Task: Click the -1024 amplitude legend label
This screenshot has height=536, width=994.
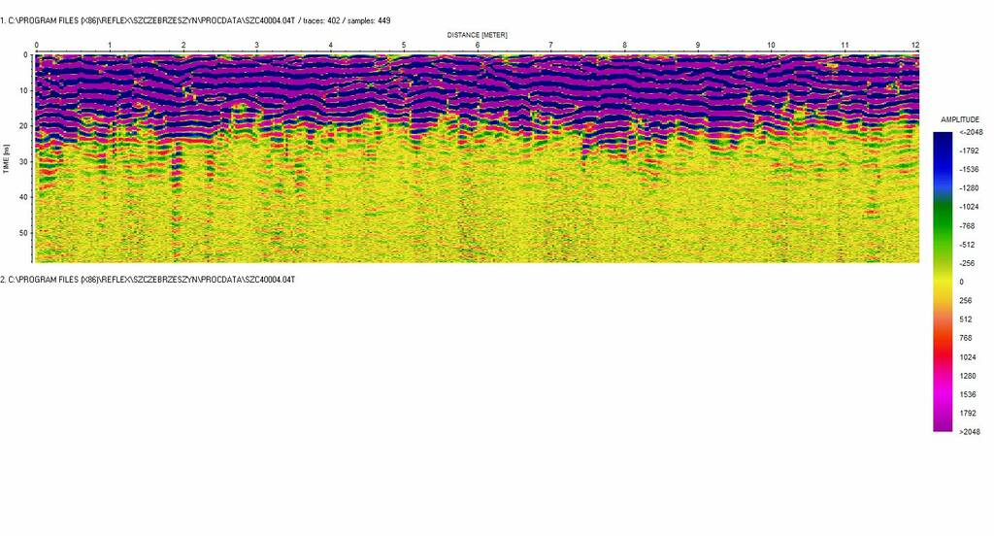Action: (x=969, y=207)
